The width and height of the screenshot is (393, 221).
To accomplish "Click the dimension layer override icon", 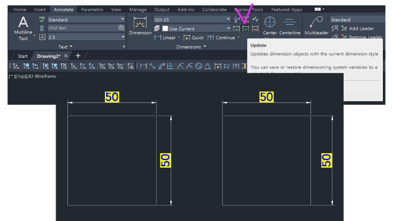I will click(x=157, y=28).
